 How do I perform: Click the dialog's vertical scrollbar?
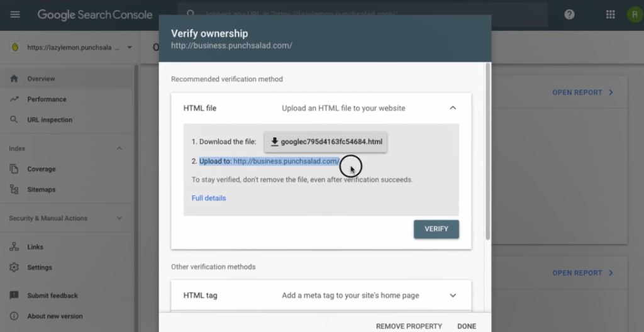pos(488,151)
